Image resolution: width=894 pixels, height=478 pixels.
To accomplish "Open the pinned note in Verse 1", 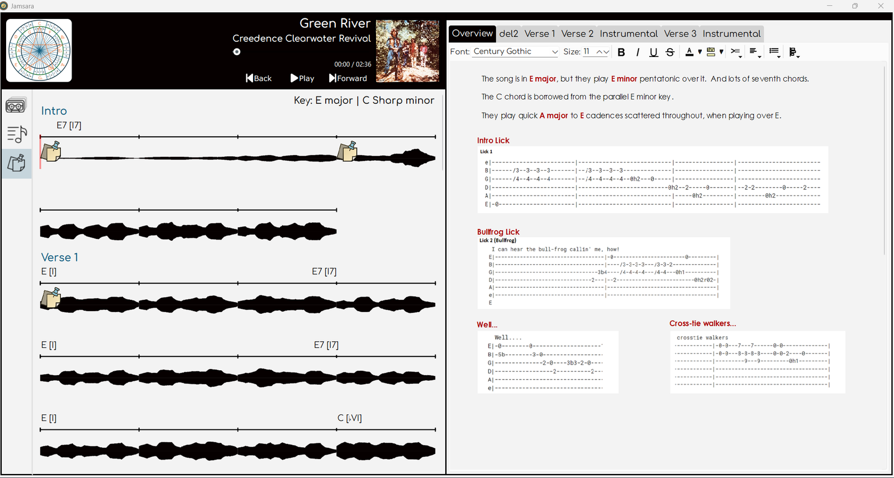I will 51,298.
